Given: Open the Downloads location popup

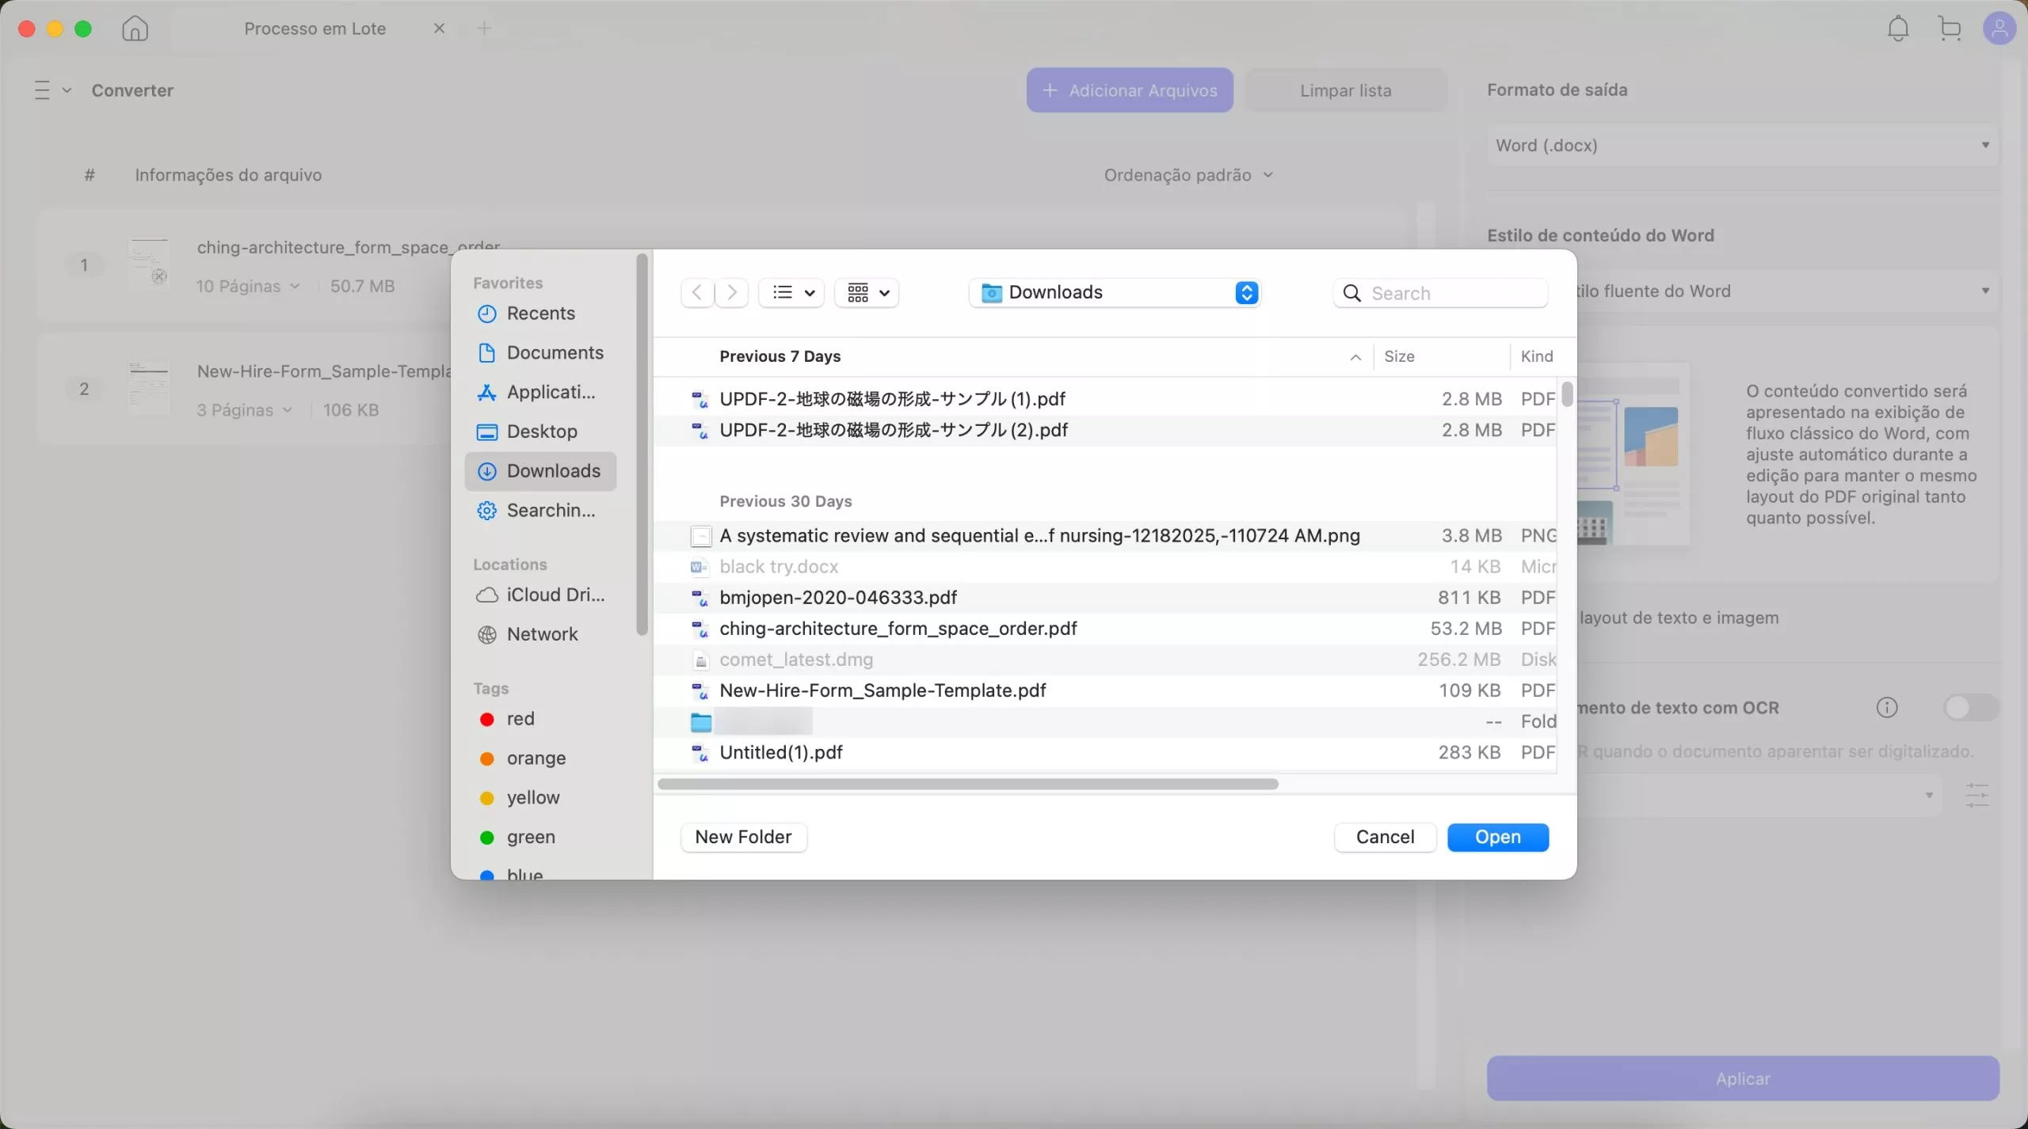Looking at the screenshot, I should point(1114,293).
